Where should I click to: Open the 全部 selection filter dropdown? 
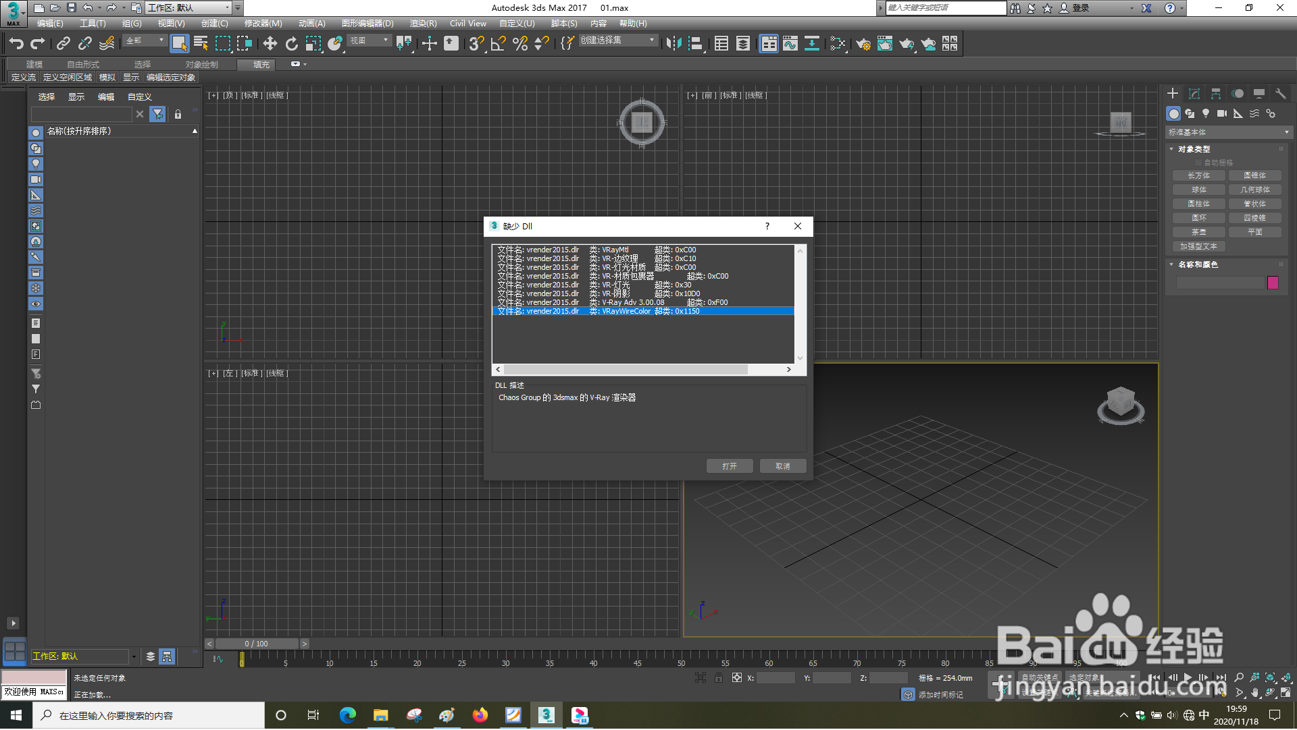[x=145, y=40]
